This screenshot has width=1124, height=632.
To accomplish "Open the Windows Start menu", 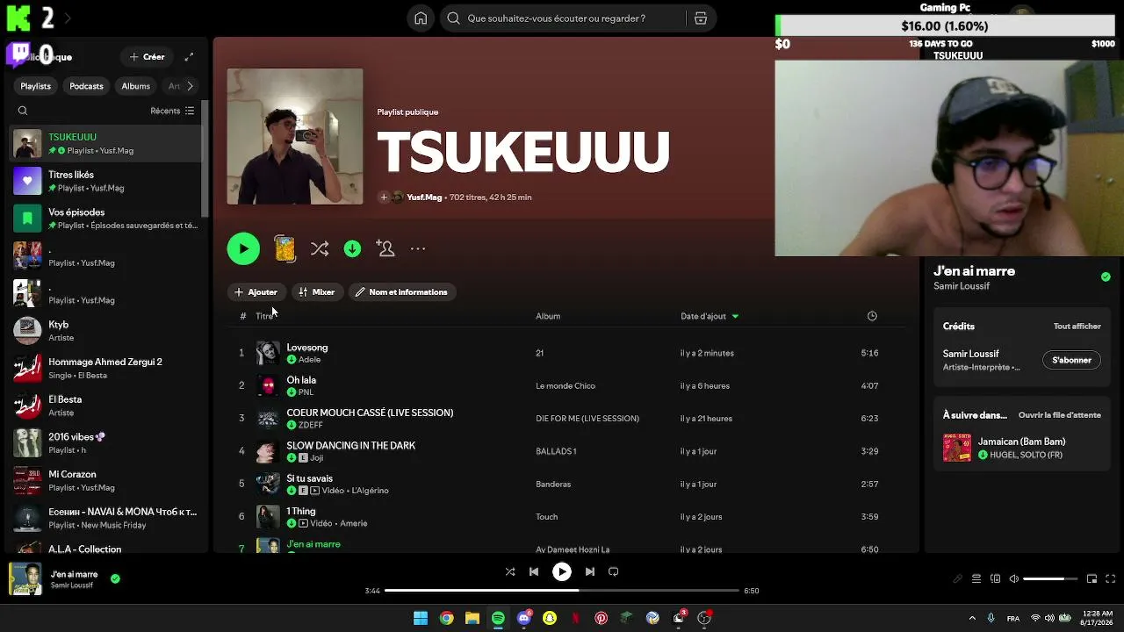I will tap(421, 618).
